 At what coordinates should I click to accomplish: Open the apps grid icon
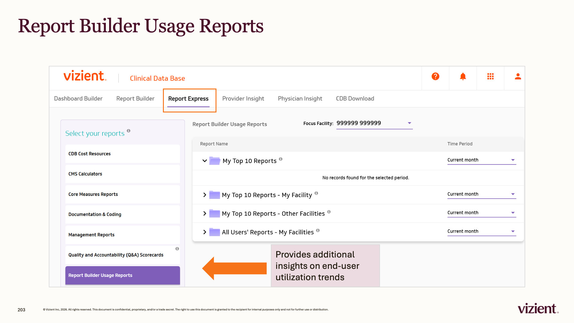pos(490,77)
